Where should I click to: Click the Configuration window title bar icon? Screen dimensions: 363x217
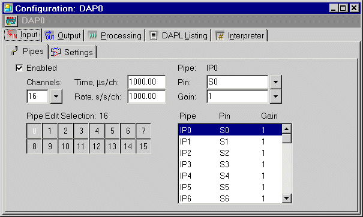click(8, 8)
